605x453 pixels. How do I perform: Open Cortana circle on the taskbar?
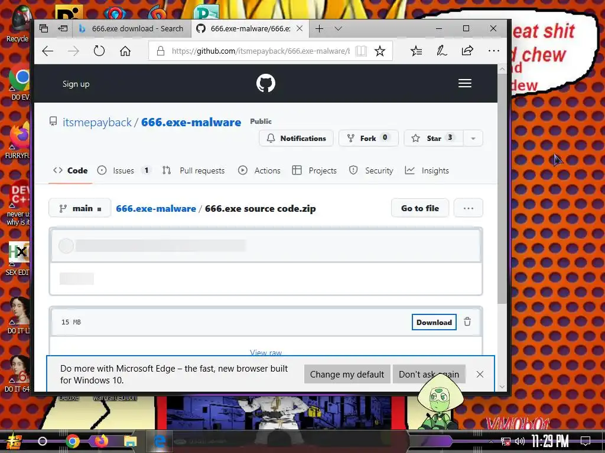(43, 441)
